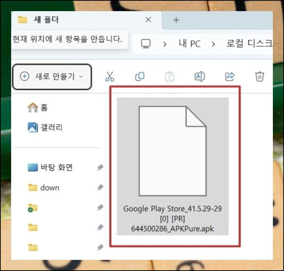
Task: Select the Google Play Store APK file icon
Action: 173,151
